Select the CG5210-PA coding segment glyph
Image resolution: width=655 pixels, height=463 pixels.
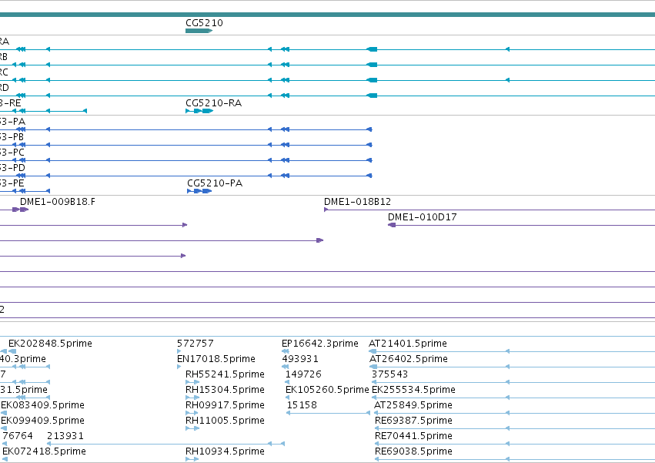[199, 191]
